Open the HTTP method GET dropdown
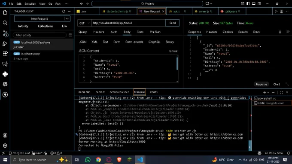This screenshot has width=292, height=164. click(x=84, y=23)
